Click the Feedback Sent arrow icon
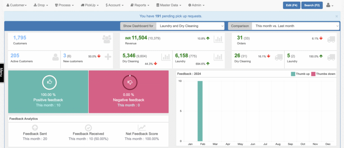This screenshot has height=148, width=344. click(x=35, y=128)
